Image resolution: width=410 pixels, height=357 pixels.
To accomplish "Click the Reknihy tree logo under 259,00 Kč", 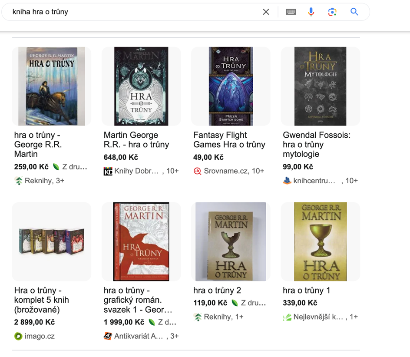I will pos(19,181).
